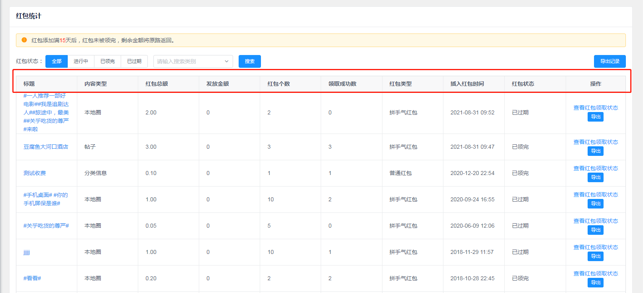Open the 测试收费 title link
This screenshot has width=643, height=293.
pos(35,173)
